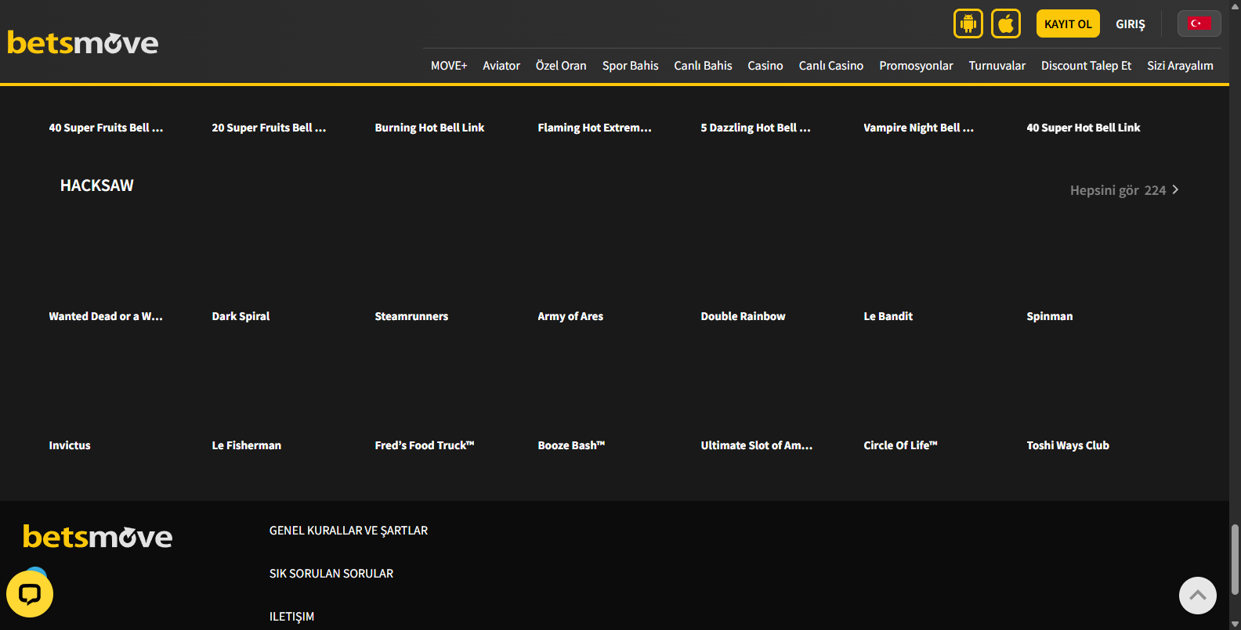
Task: Click the GIRIŞ login button
Action: tap(1130, 24)
